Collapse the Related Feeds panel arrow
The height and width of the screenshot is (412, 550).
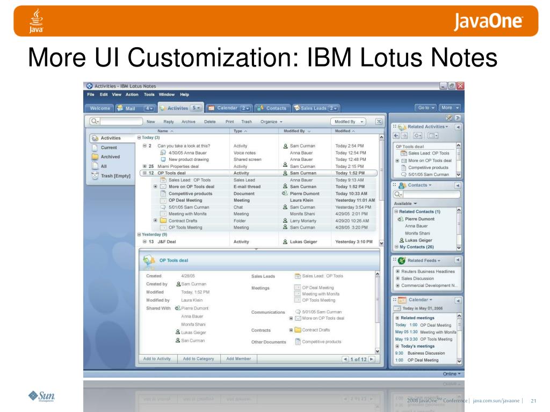pyautogui.click(x=458, y=260)
